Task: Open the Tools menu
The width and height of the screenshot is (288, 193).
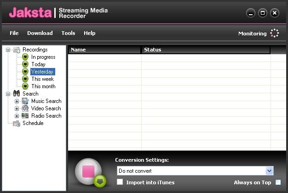Action: pos(68,33)
